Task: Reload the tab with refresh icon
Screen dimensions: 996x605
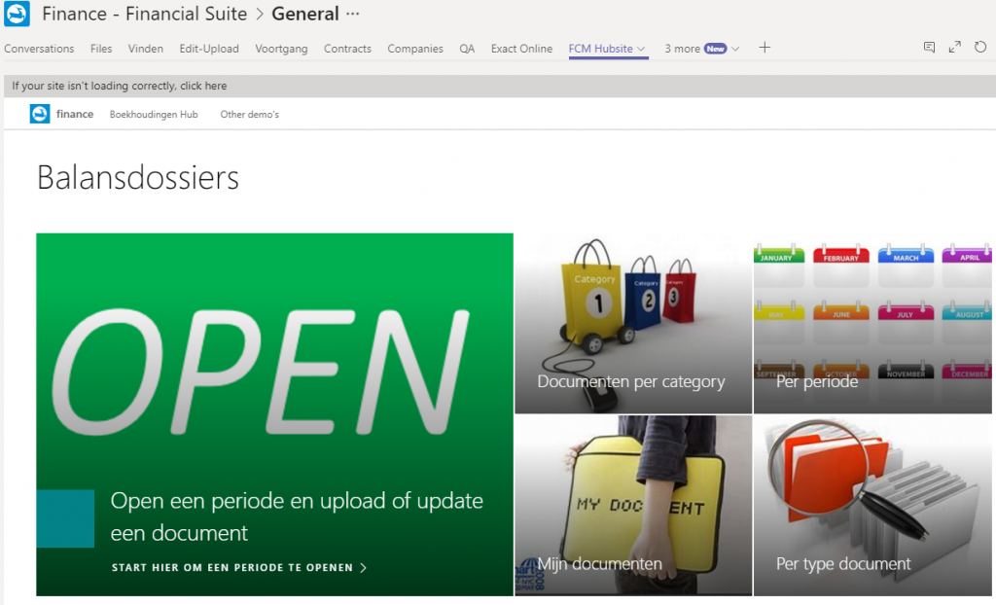Action: tap(980, 47)
